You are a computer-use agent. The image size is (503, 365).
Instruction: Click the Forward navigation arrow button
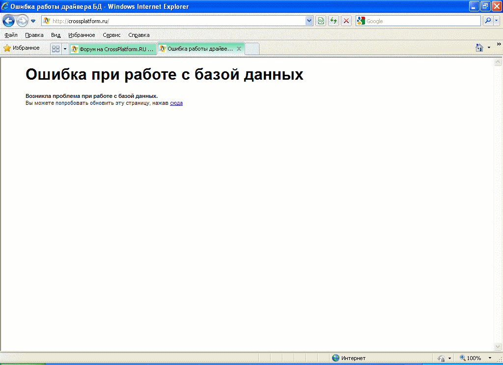22,21
